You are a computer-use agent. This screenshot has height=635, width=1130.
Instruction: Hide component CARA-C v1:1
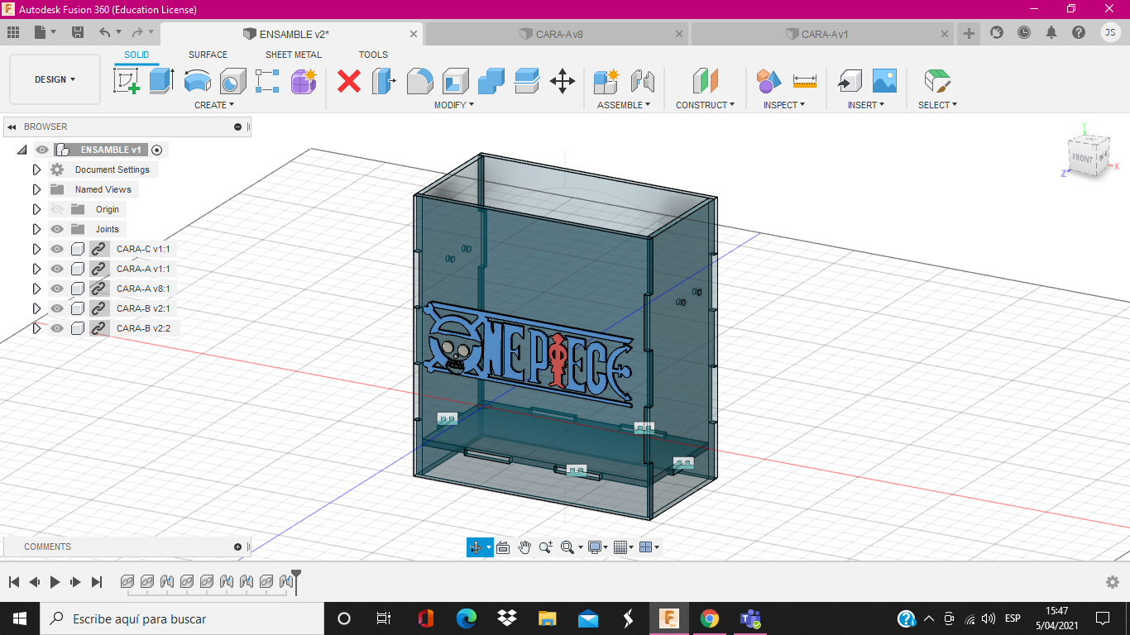pyautogui.click(x=57, y=249)
